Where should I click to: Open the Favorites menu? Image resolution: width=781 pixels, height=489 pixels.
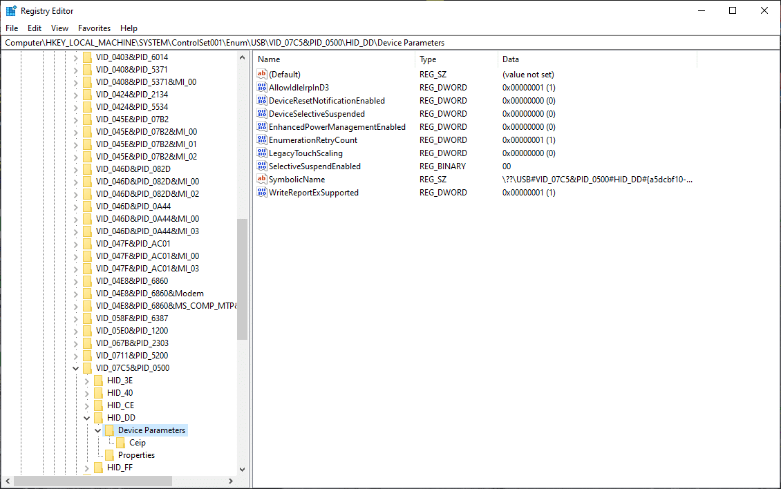click(94, 28)
